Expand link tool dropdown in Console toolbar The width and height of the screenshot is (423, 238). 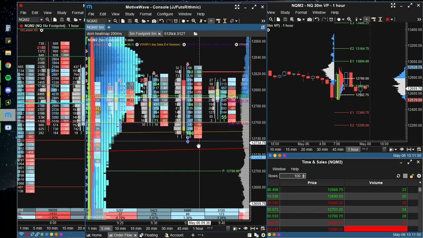(236, 21)
